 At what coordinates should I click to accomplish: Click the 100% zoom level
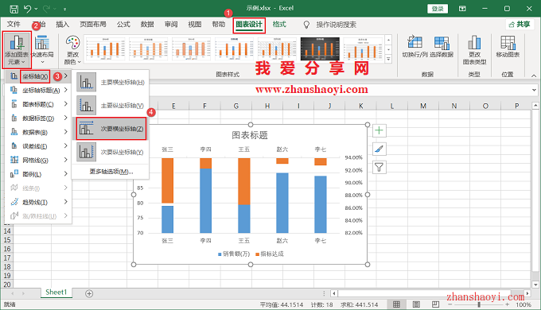[x=523, y=304]
